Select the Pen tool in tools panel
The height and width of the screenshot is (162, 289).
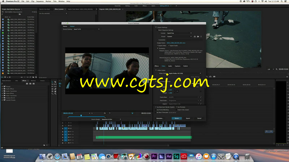55,89
